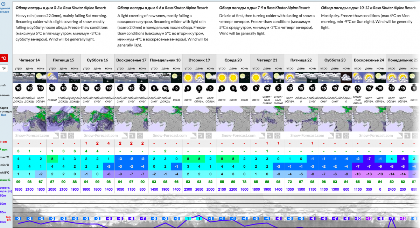Select the Четверг 14 day header
The width and height of the screenshot is (420, 228).
click(29, 60)
